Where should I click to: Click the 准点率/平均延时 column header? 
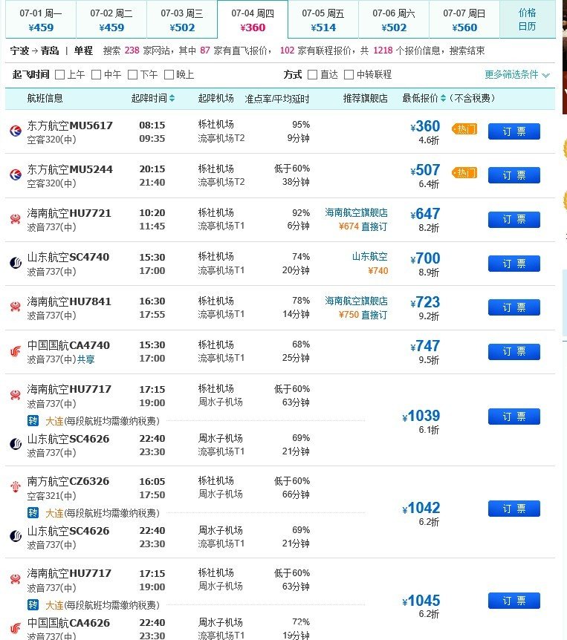(x=277, y=99)
